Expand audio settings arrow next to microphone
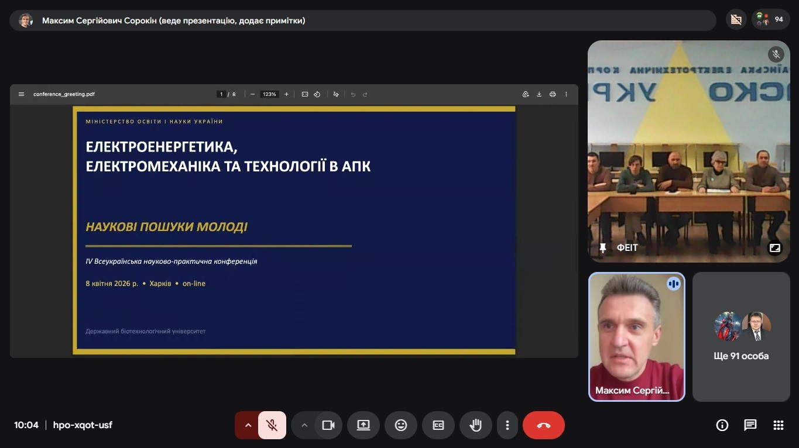This screenshot has height=448, width=799. tap(248, 425)
